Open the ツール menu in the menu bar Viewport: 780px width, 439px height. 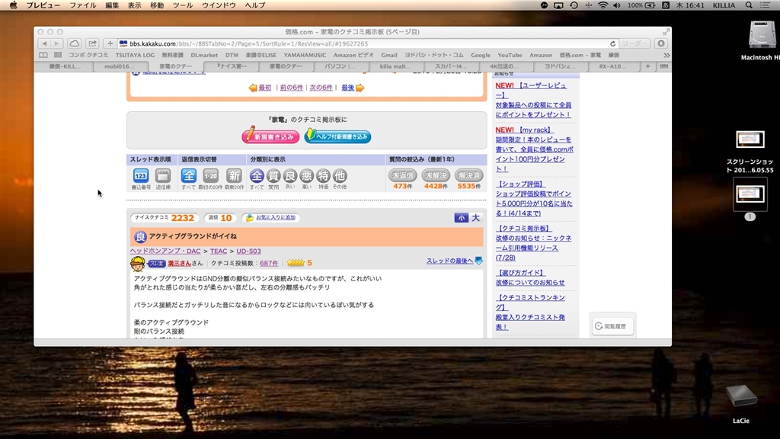183,5
